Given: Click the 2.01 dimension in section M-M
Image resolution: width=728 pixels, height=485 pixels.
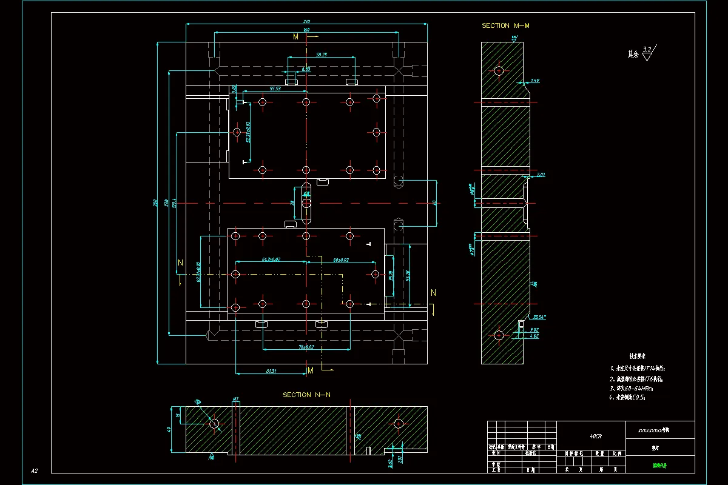Looking at the screenshot, I should pyautogui.click(x=541, y=175).
